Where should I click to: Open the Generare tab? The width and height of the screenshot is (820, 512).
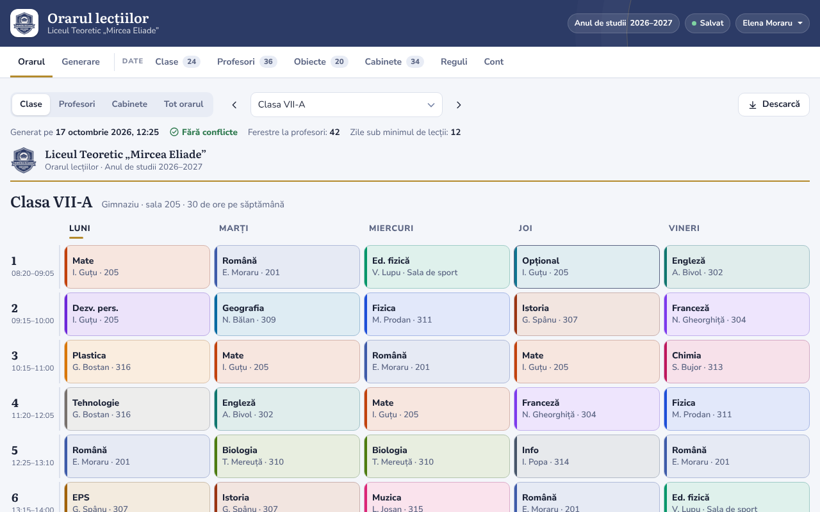tap(81, 62)
